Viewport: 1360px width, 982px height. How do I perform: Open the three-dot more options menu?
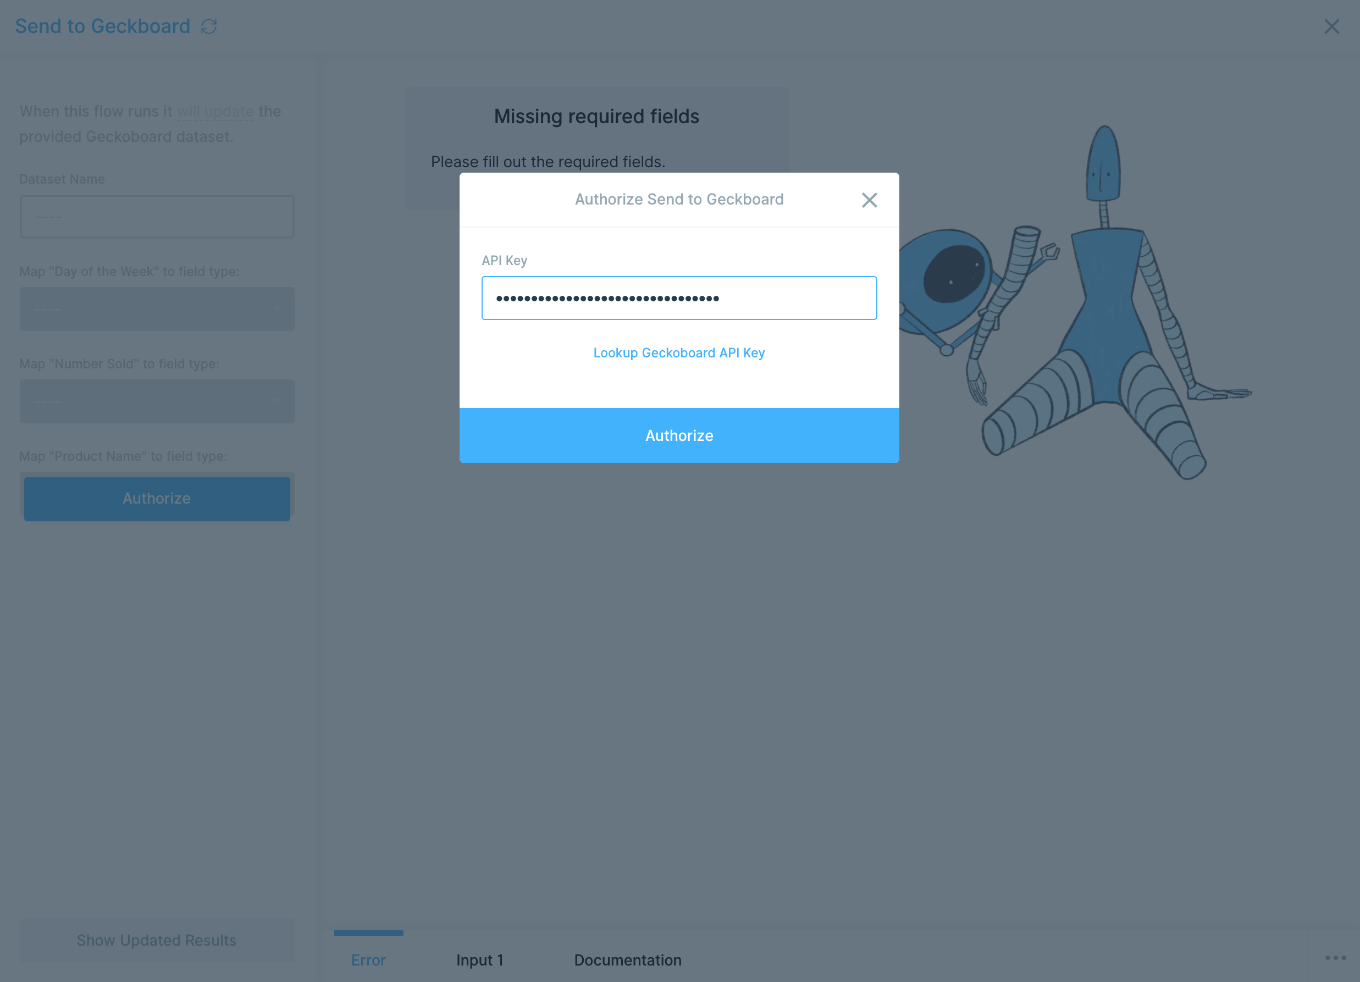(1335, 957)
